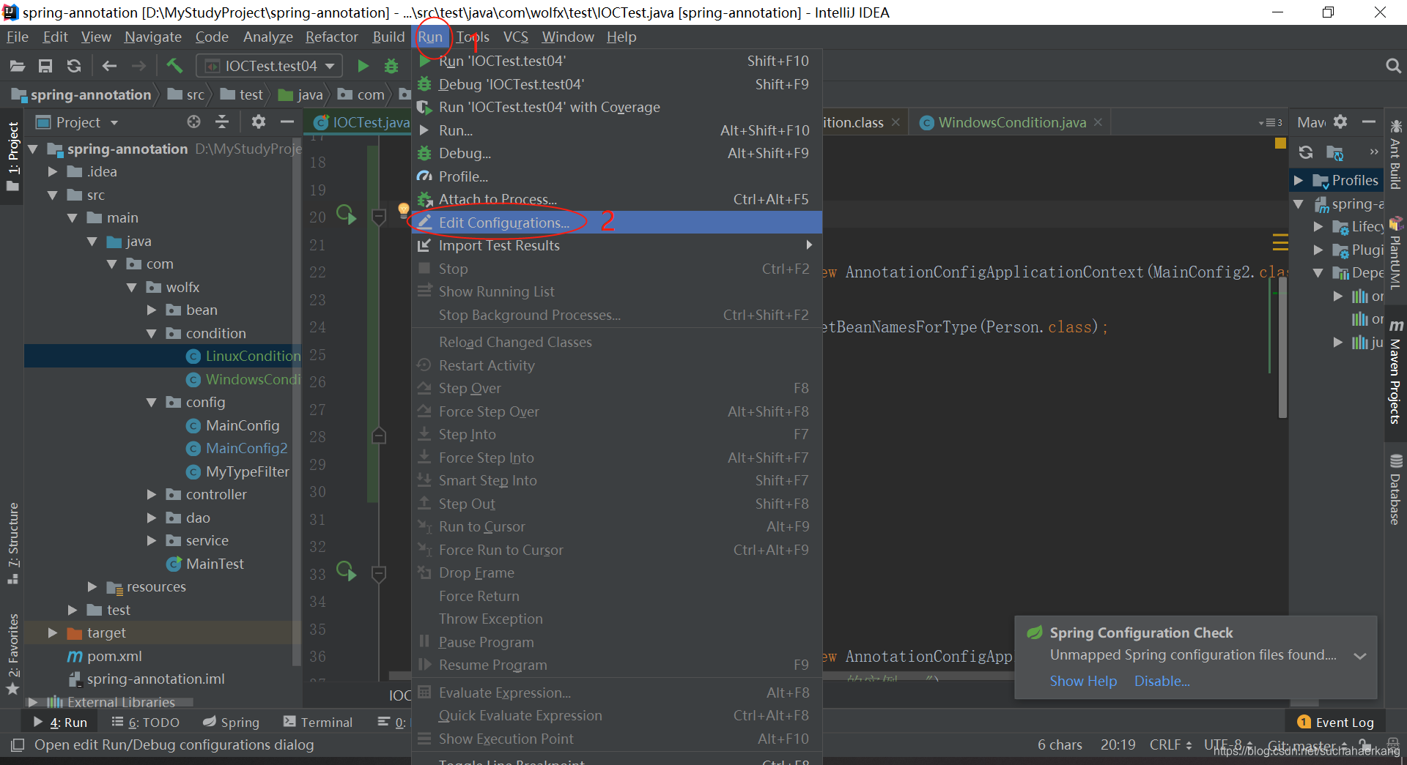
Task: Open the IOCTest.test04 run configuration dropdown
Action: click(x=270, y=66)
